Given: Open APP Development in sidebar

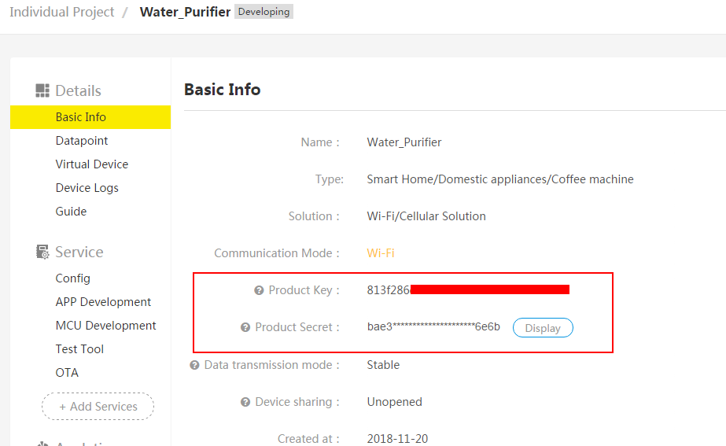Looking at the screenshot, I should (103, 302).
